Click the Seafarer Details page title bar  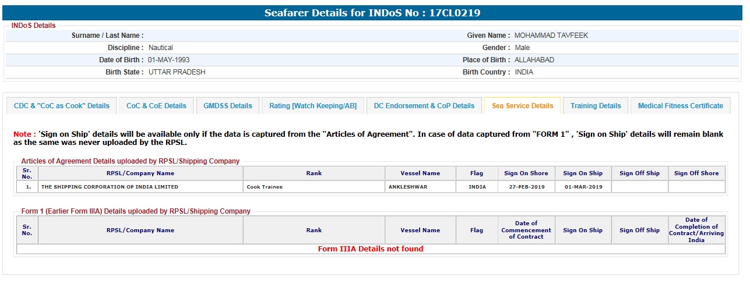pos(372,13)
